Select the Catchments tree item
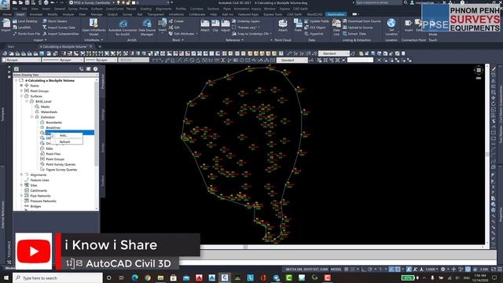This screenshot has height=283, width=503. click(39, 190)
